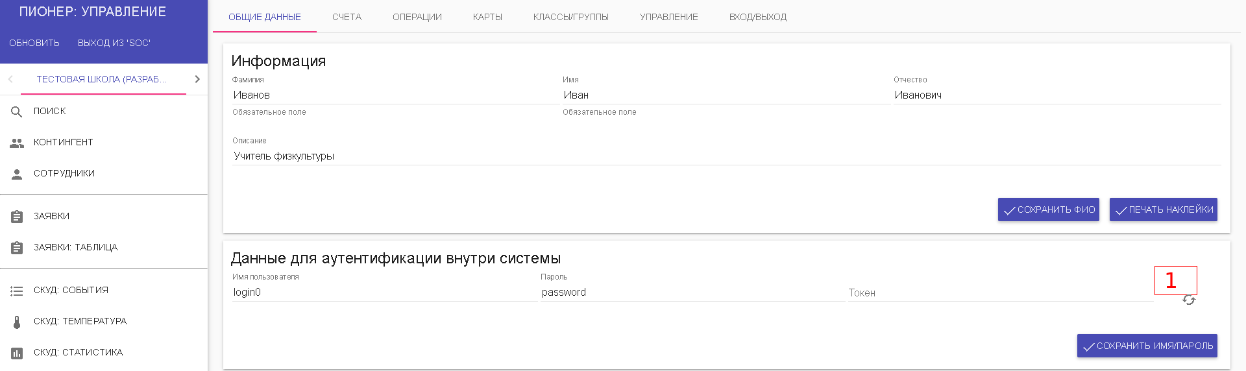The width and height of the screenshot is (1246, 371).
Task: Click the Печать наклейки button
Action: (1164, 209)
